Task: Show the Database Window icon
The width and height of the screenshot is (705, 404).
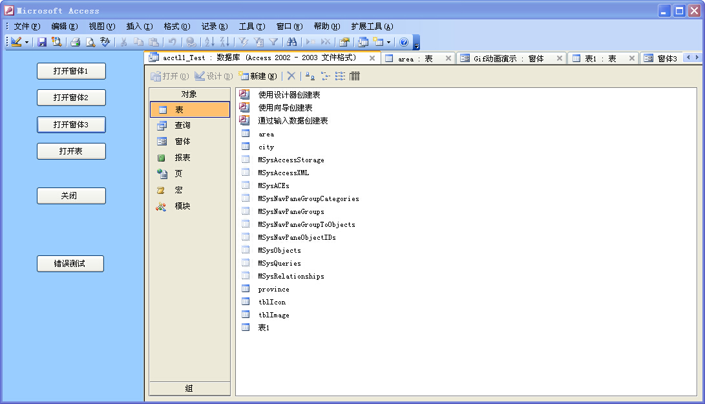Action: [363, 42]
